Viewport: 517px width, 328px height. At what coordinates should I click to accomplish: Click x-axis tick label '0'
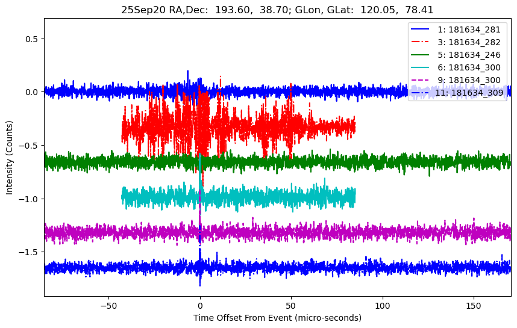click(x=200, y=306)
